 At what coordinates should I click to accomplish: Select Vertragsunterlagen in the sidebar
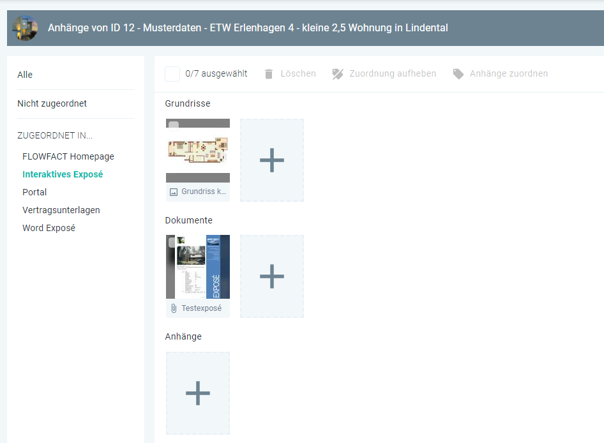[61, 210]
